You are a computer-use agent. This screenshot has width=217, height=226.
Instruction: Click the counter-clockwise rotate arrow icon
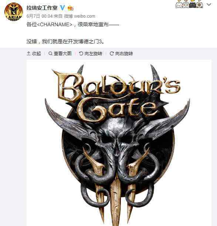click(x=81, y=54)
